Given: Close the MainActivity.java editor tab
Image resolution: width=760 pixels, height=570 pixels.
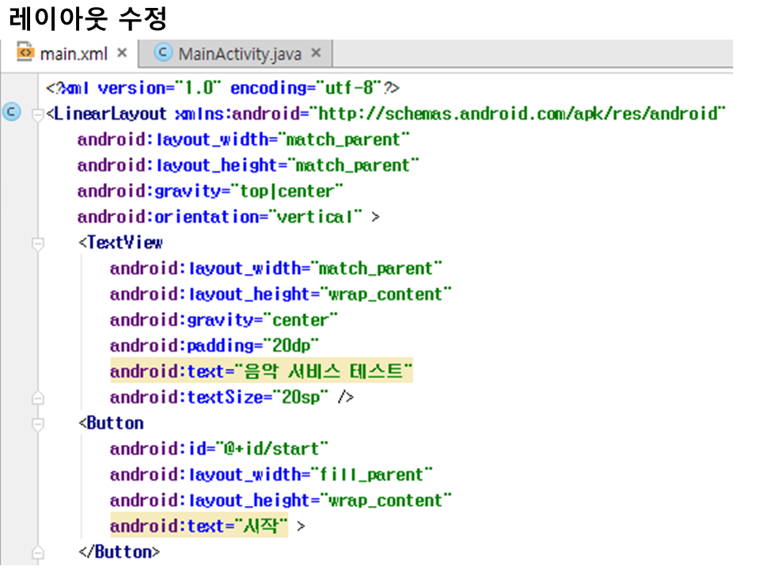Looking at the screenshot, I should [316, 53].
